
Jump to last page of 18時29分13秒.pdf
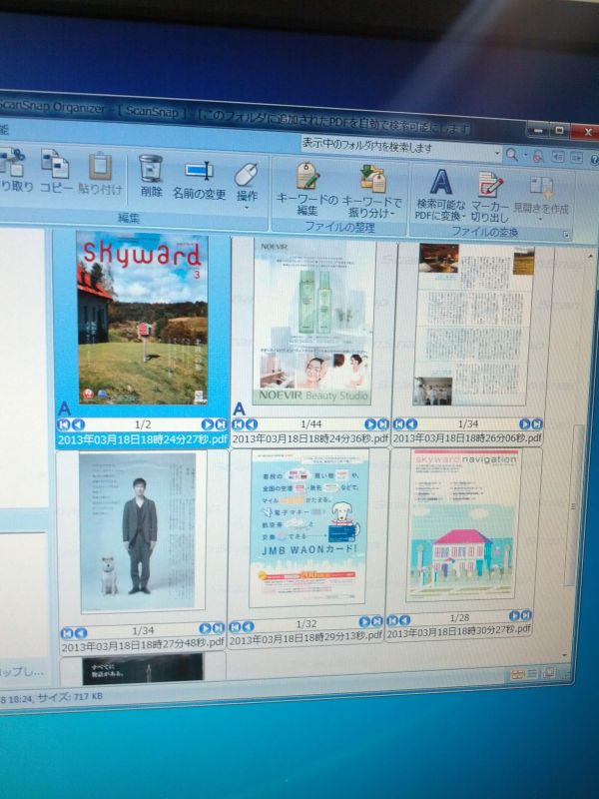click(x=377, y=621)
